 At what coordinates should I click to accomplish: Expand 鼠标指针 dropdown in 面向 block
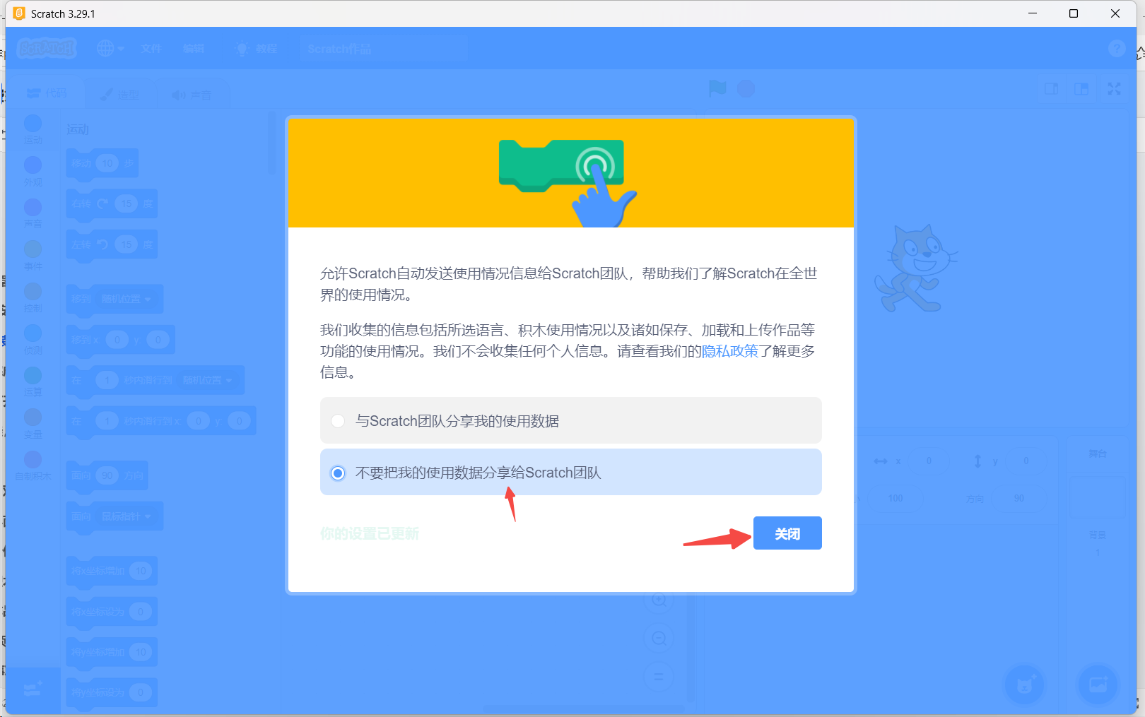(127, 516)
